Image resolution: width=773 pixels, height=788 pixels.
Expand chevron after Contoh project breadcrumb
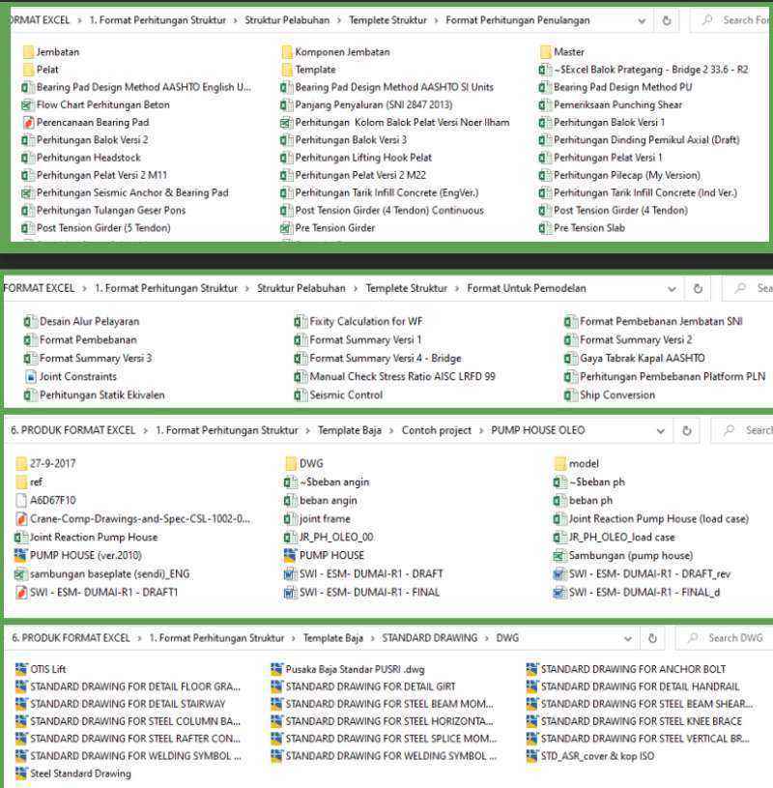pos(481,430)
